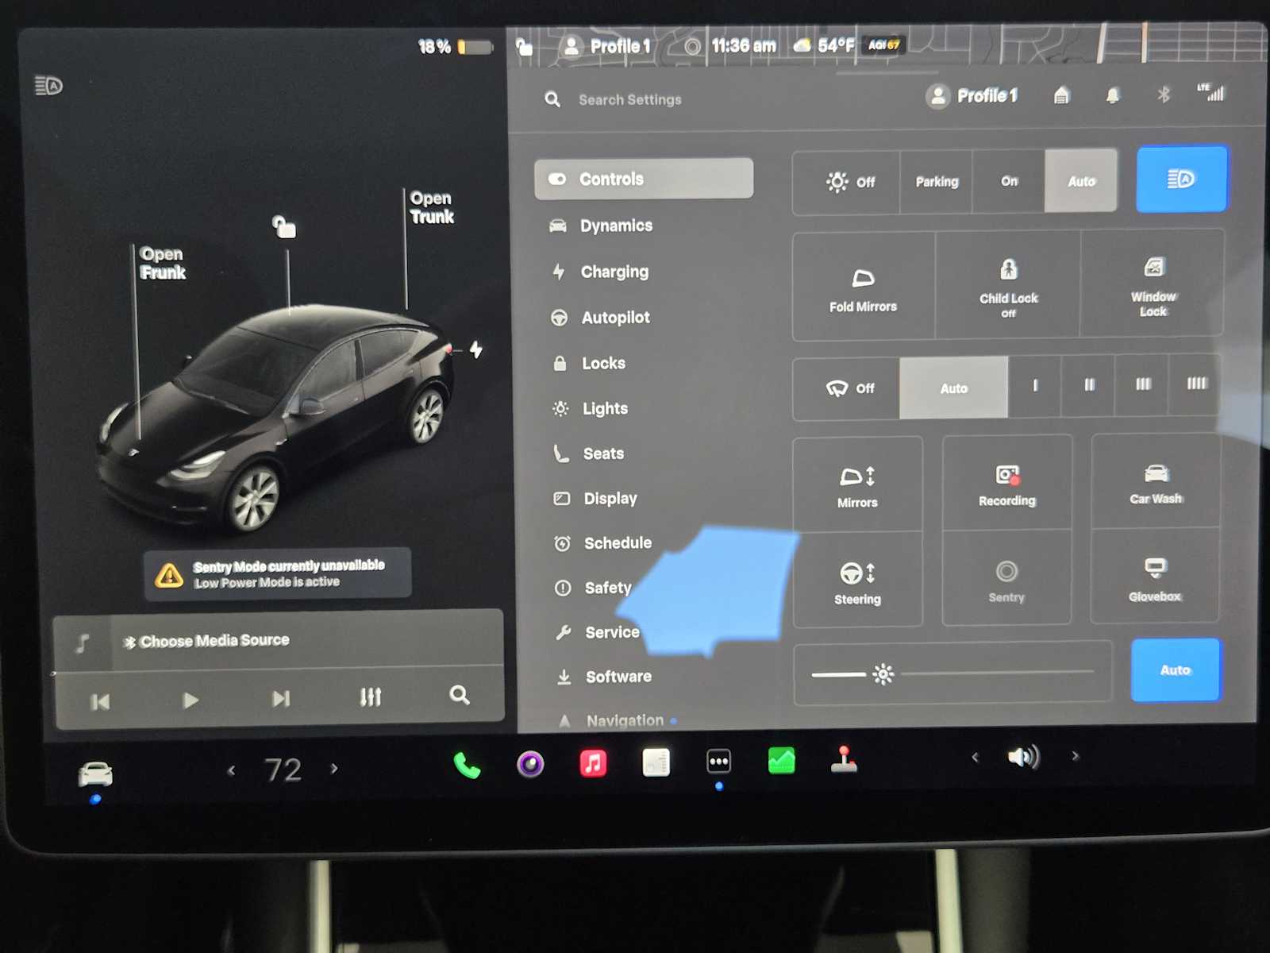The image size is (1270, 953).
Task: Toggle auto high beam headlights button
Action: [x=1181, y=179]
